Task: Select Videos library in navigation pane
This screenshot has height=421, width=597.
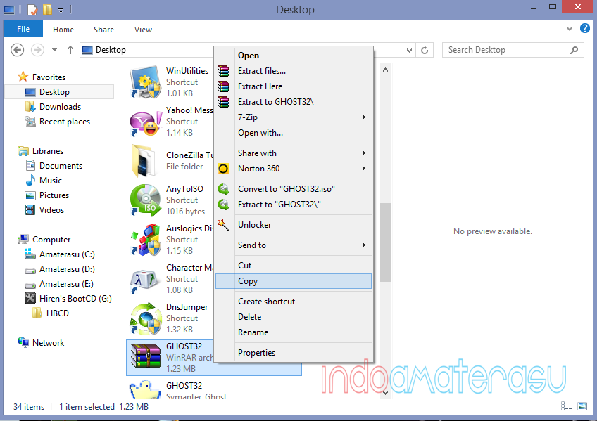Action: pos(51,210)
